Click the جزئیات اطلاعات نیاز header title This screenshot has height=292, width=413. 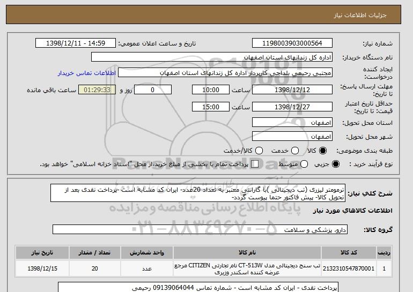click(360, 15)
